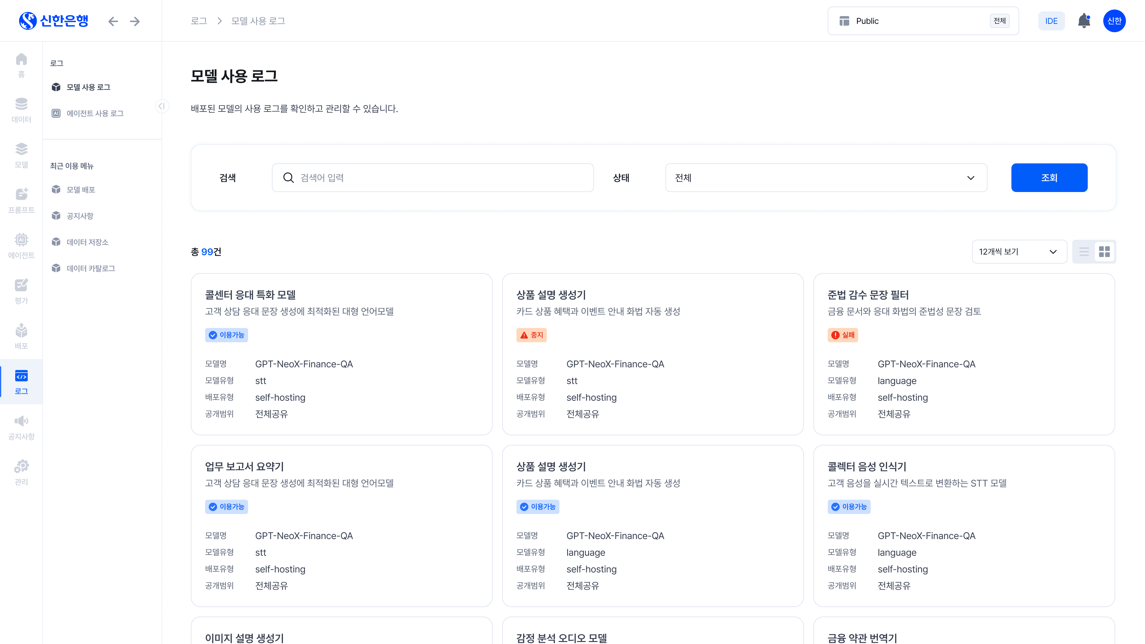Select 에이전트 사용 로그 menu item
Screen dimensions: 1145x644
pyautogui.click(x=95, y=113)
